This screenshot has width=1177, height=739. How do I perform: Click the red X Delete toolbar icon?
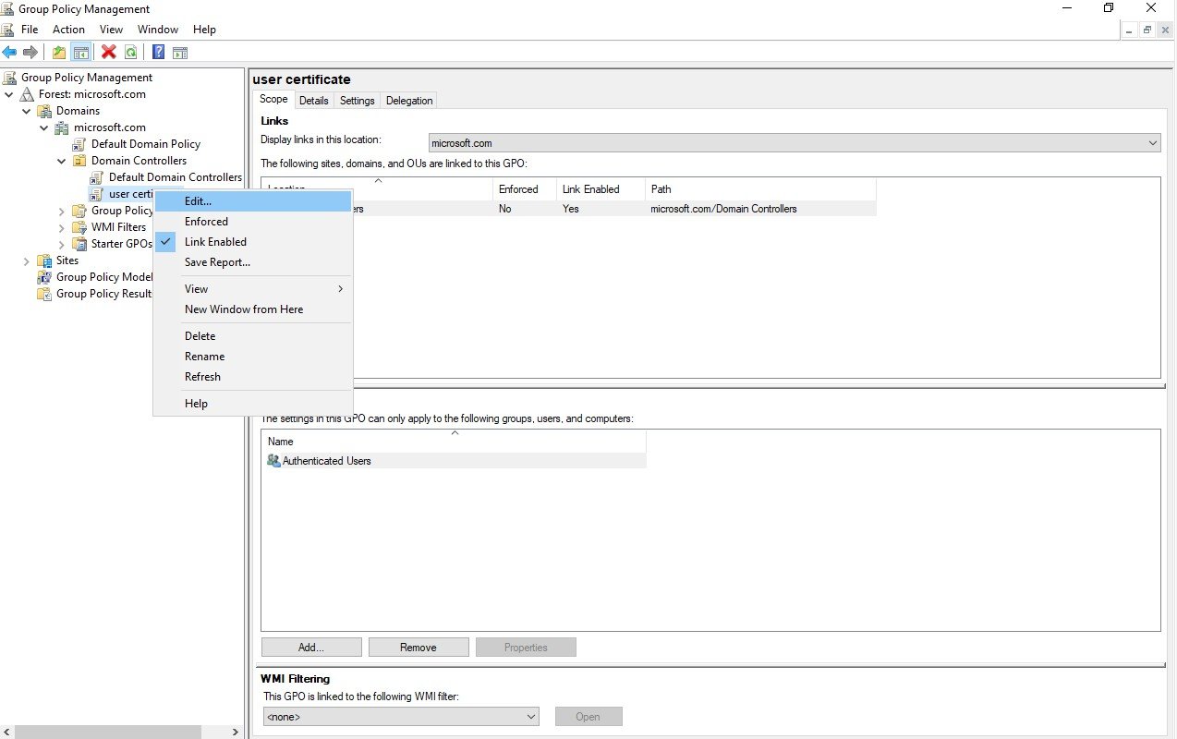point(109,53)
